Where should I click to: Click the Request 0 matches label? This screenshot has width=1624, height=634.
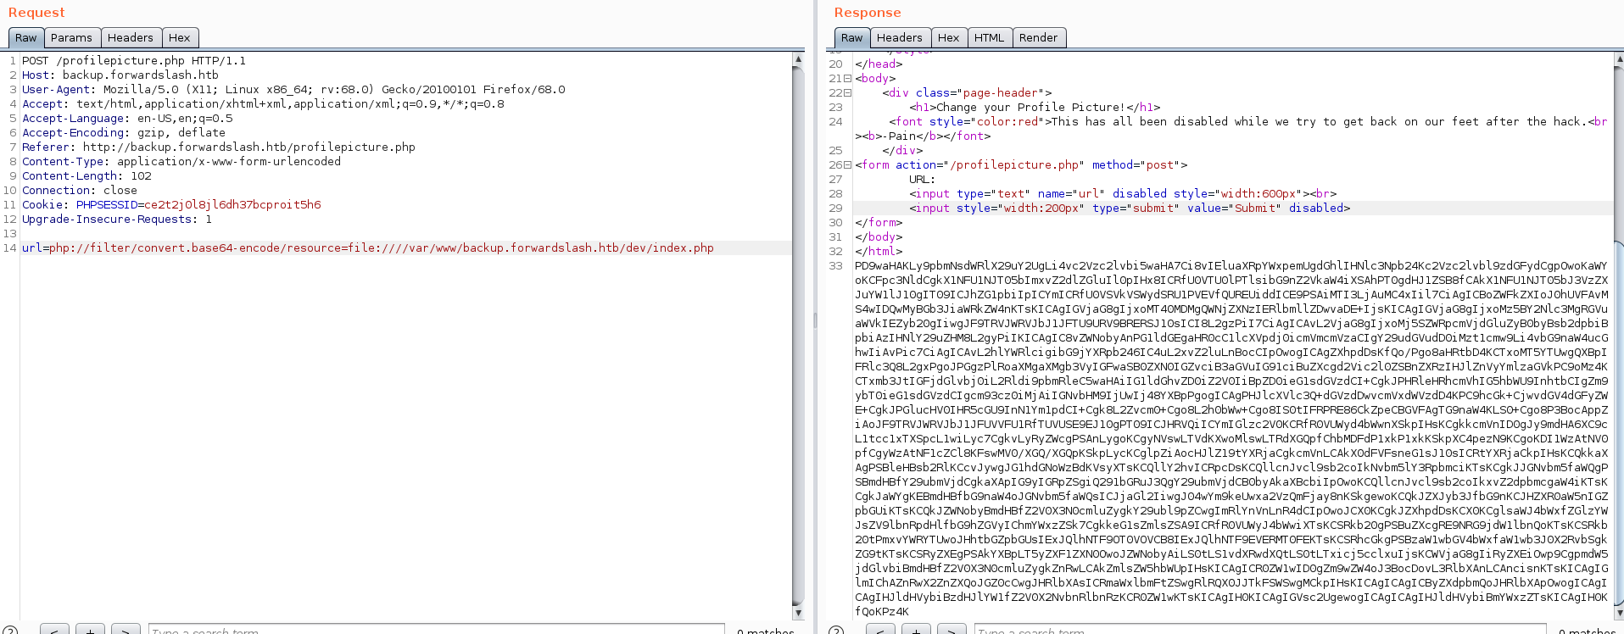click(x=766, y=631)
